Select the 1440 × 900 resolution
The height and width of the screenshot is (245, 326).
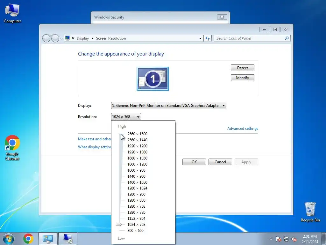[136, 176]
